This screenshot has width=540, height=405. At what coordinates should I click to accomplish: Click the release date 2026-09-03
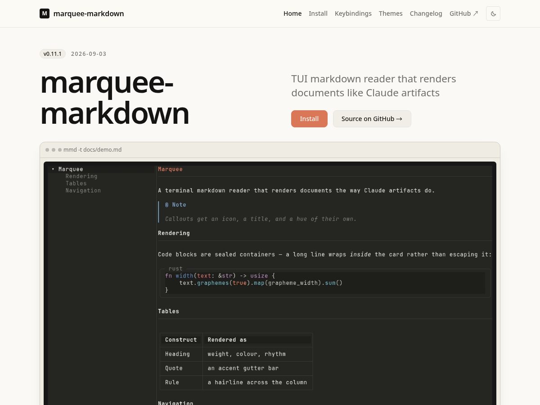click(x=89, y=54)
